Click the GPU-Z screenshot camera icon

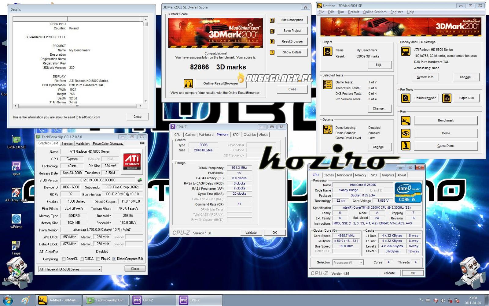coord(142,143)
